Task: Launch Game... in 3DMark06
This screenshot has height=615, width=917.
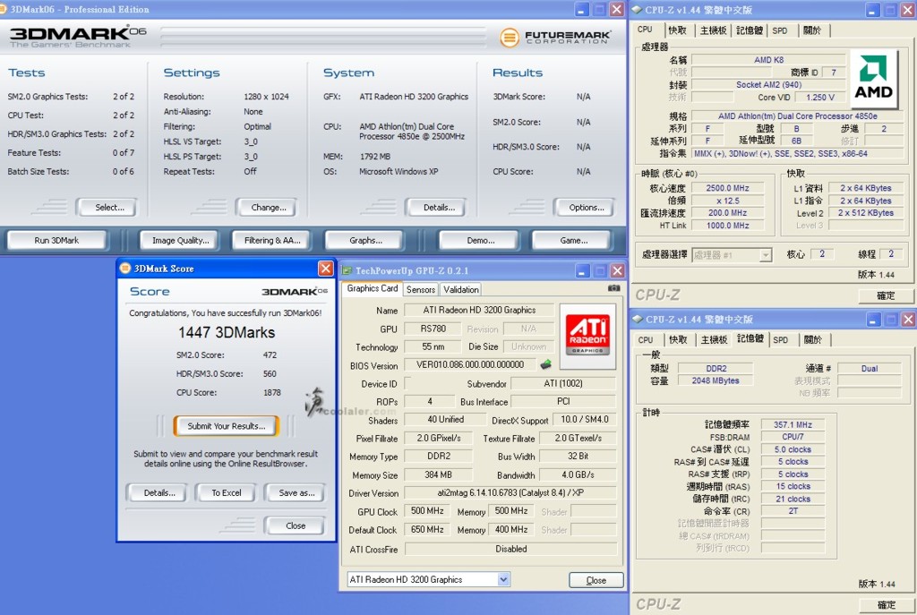Action: tap(571, 240)
